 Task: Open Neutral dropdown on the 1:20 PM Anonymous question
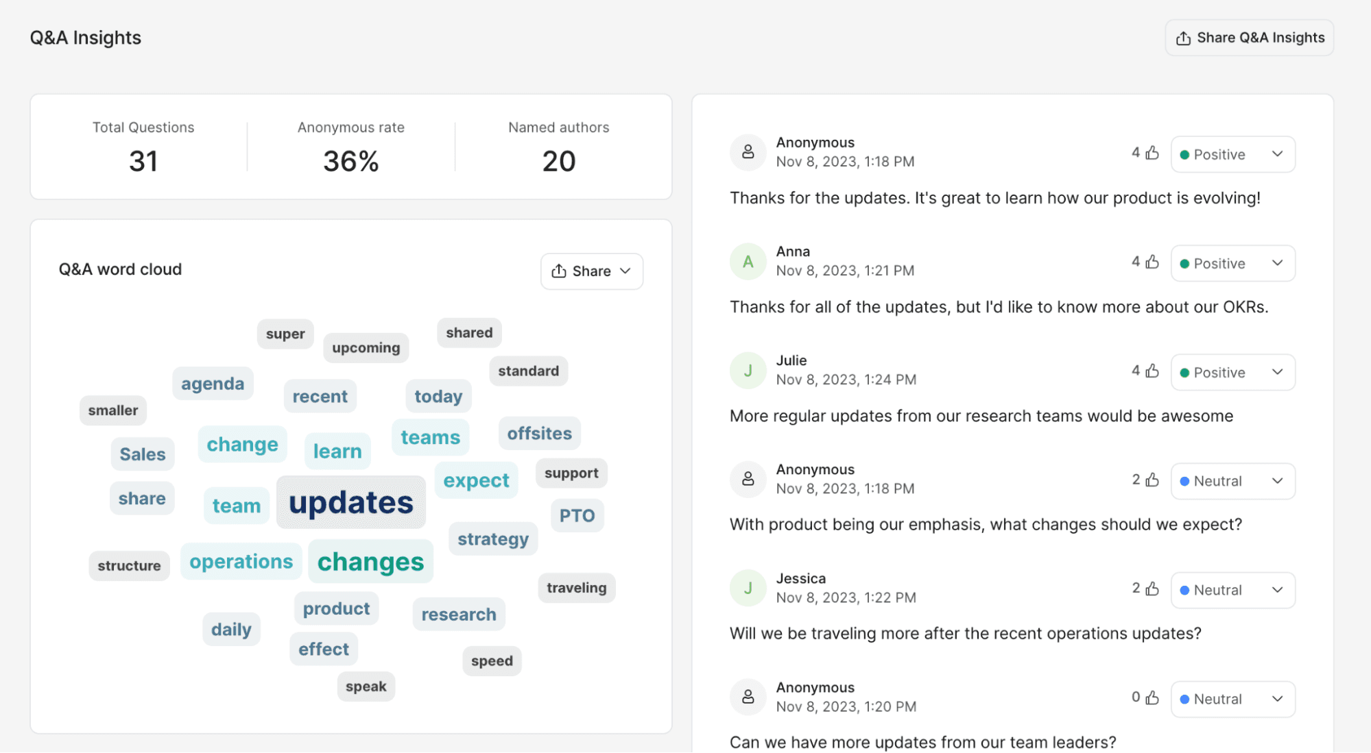tap(1232, 699)
